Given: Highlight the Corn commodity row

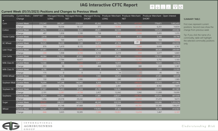Looking at the screenshot, I should (5, 23).
